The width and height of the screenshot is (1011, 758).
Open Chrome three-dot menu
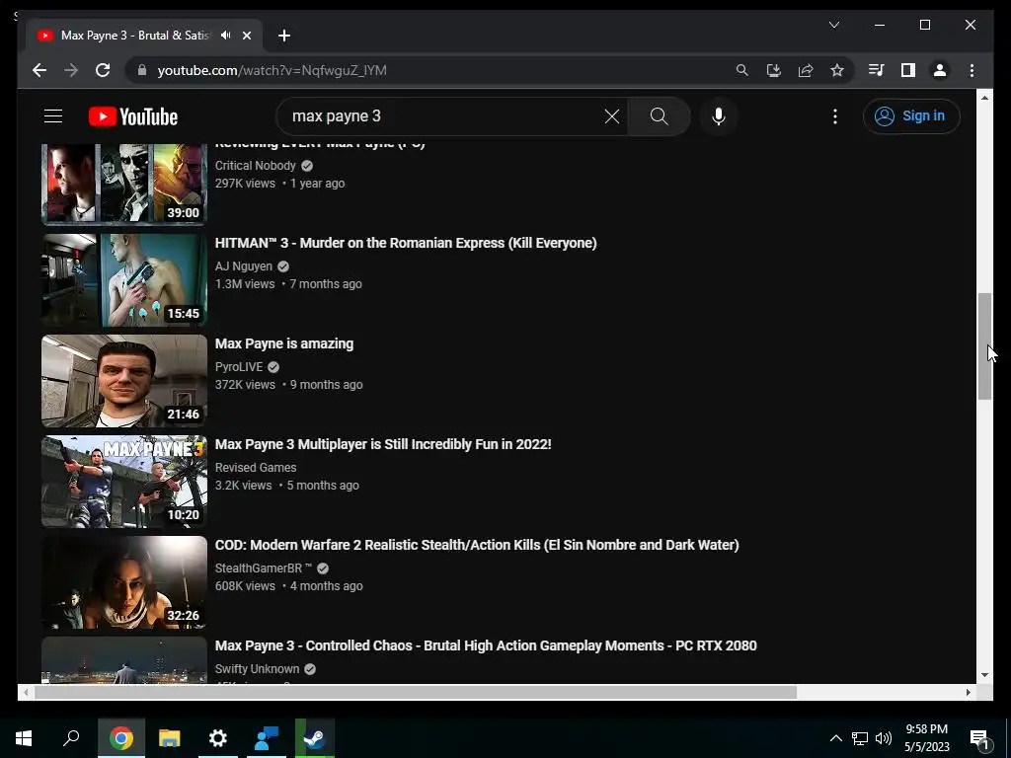972,70
